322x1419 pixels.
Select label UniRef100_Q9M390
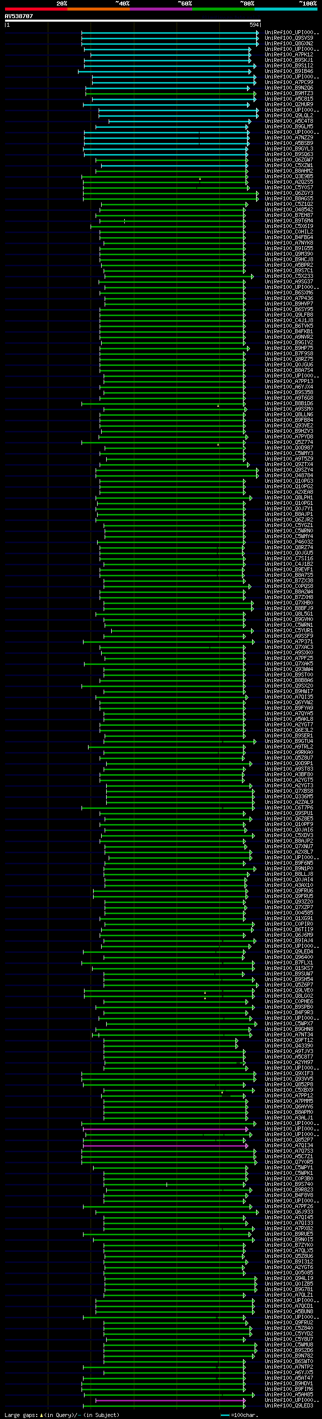pos(289,254)
